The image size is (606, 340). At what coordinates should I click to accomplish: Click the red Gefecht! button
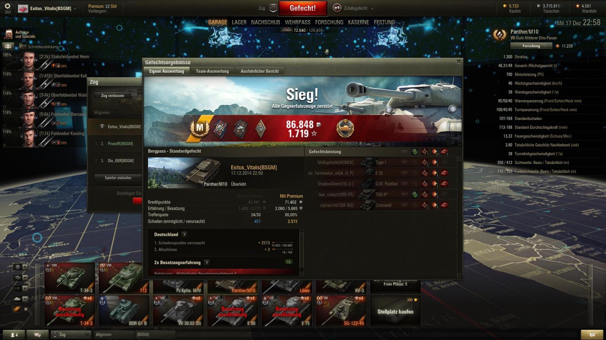point(303,8)
